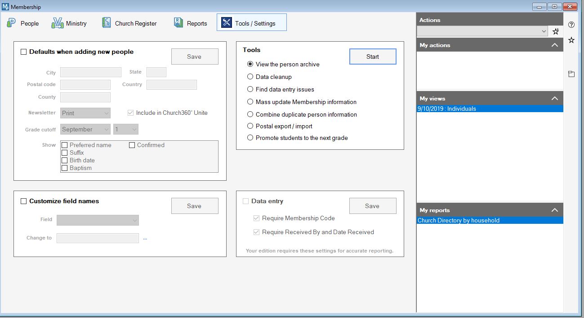Click the Church Register icon

pos(107,23)
